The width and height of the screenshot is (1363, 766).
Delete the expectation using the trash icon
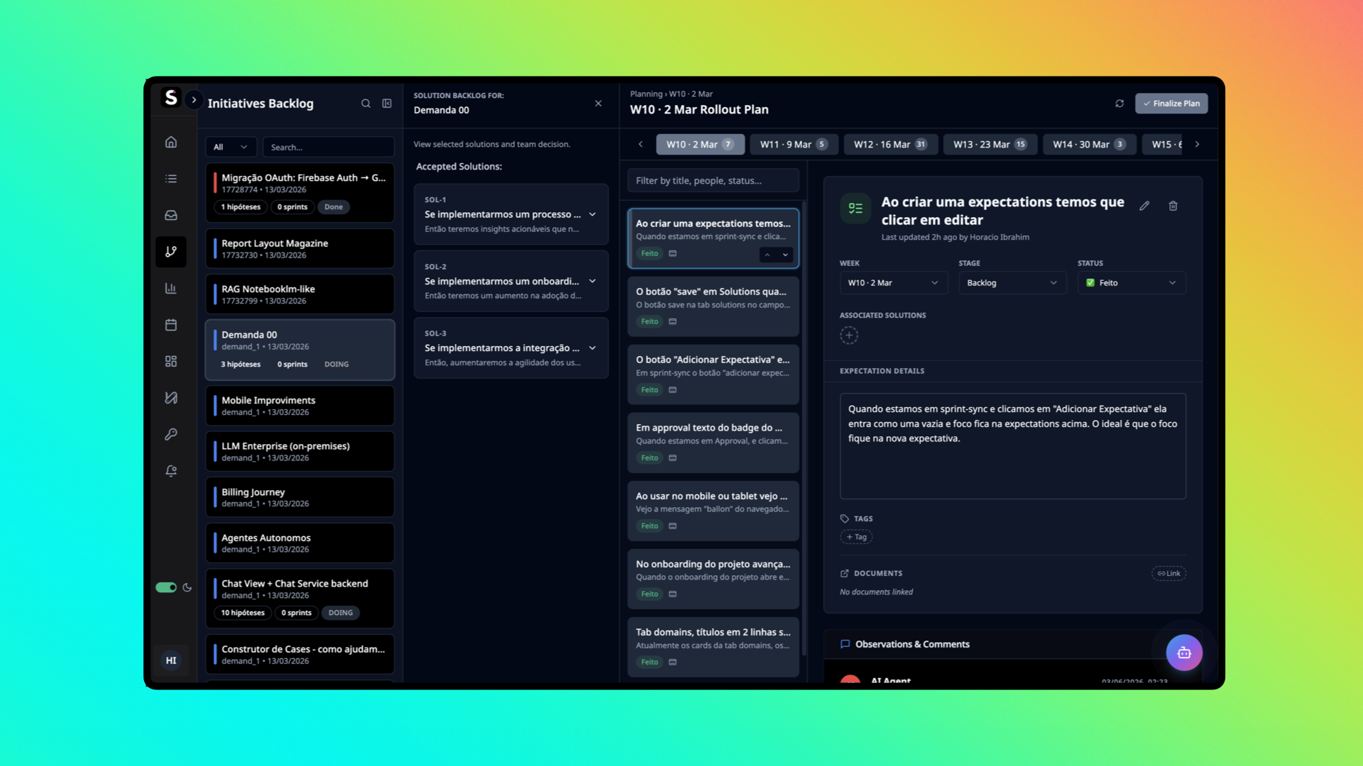tap(1173, 206)
